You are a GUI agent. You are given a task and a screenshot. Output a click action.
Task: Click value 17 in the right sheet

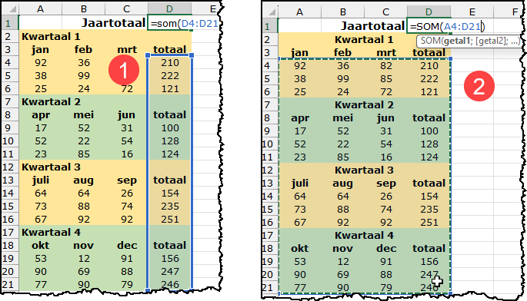(300, 131)
